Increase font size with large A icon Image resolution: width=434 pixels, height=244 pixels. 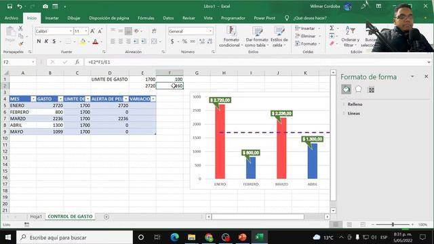[x=92, y=31]
